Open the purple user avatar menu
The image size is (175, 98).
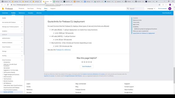click(170, 8)
